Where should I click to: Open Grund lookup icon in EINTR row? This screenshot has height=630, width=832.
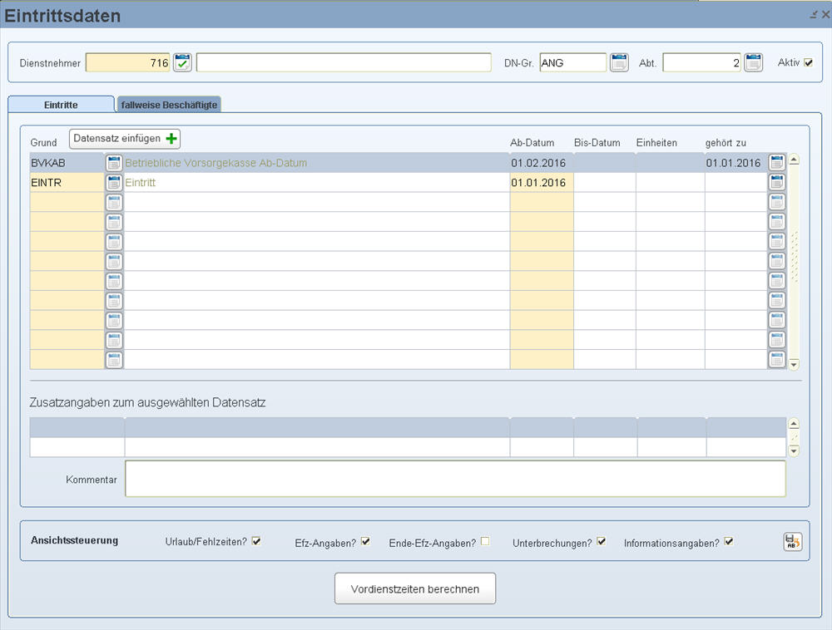point(113,183)
